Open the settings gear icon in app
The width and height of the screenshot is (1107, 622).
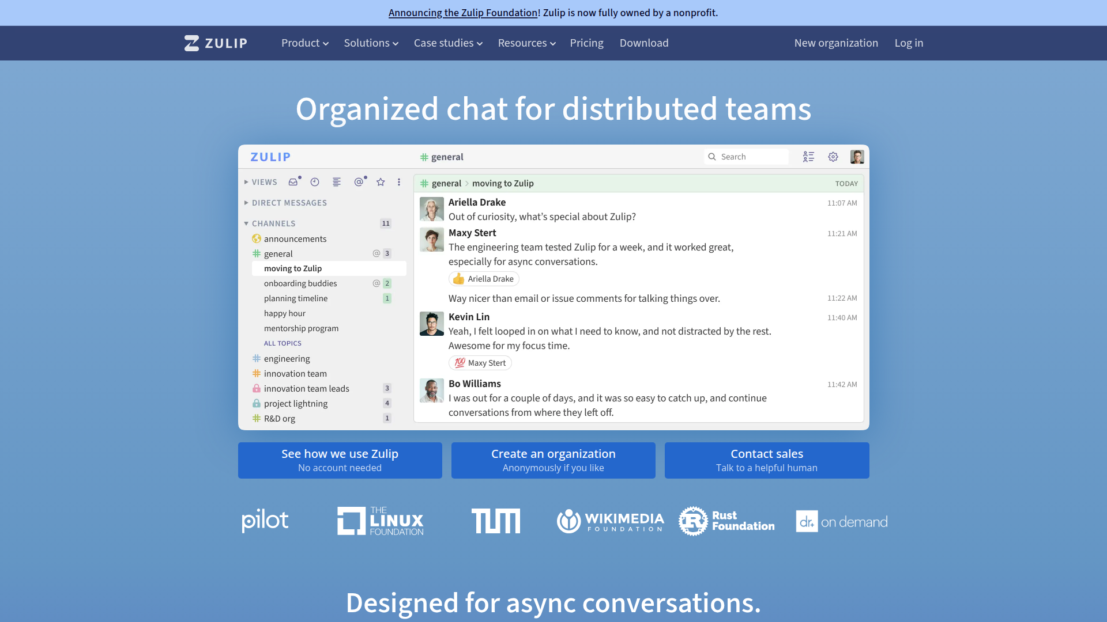833,157
